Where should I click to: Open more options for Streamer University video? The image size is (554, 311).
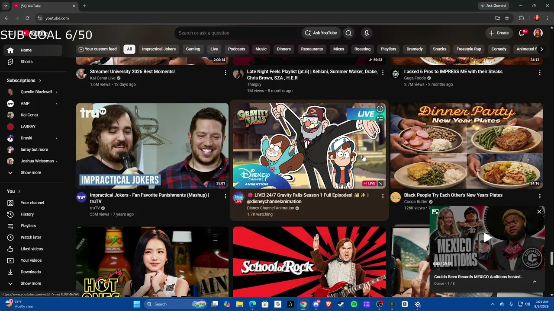(x=225, y=73)
